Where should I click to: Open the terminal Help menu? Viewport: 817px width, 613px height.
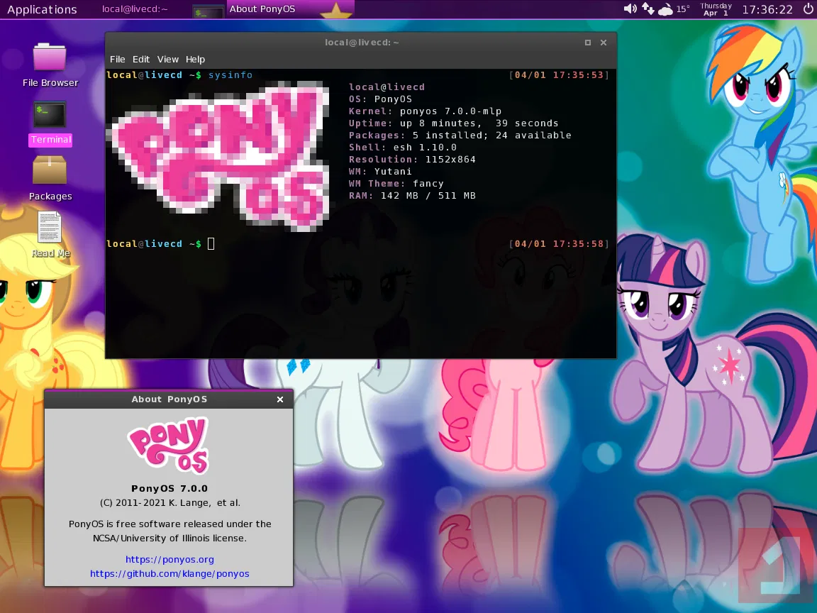tap(196, 60)
